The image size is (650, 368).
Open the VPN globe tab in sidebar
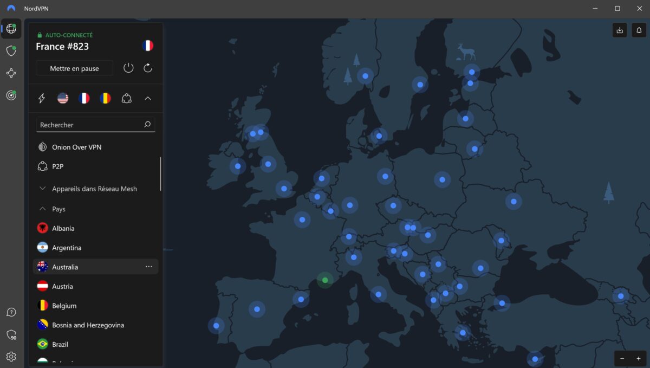[11, 29]
